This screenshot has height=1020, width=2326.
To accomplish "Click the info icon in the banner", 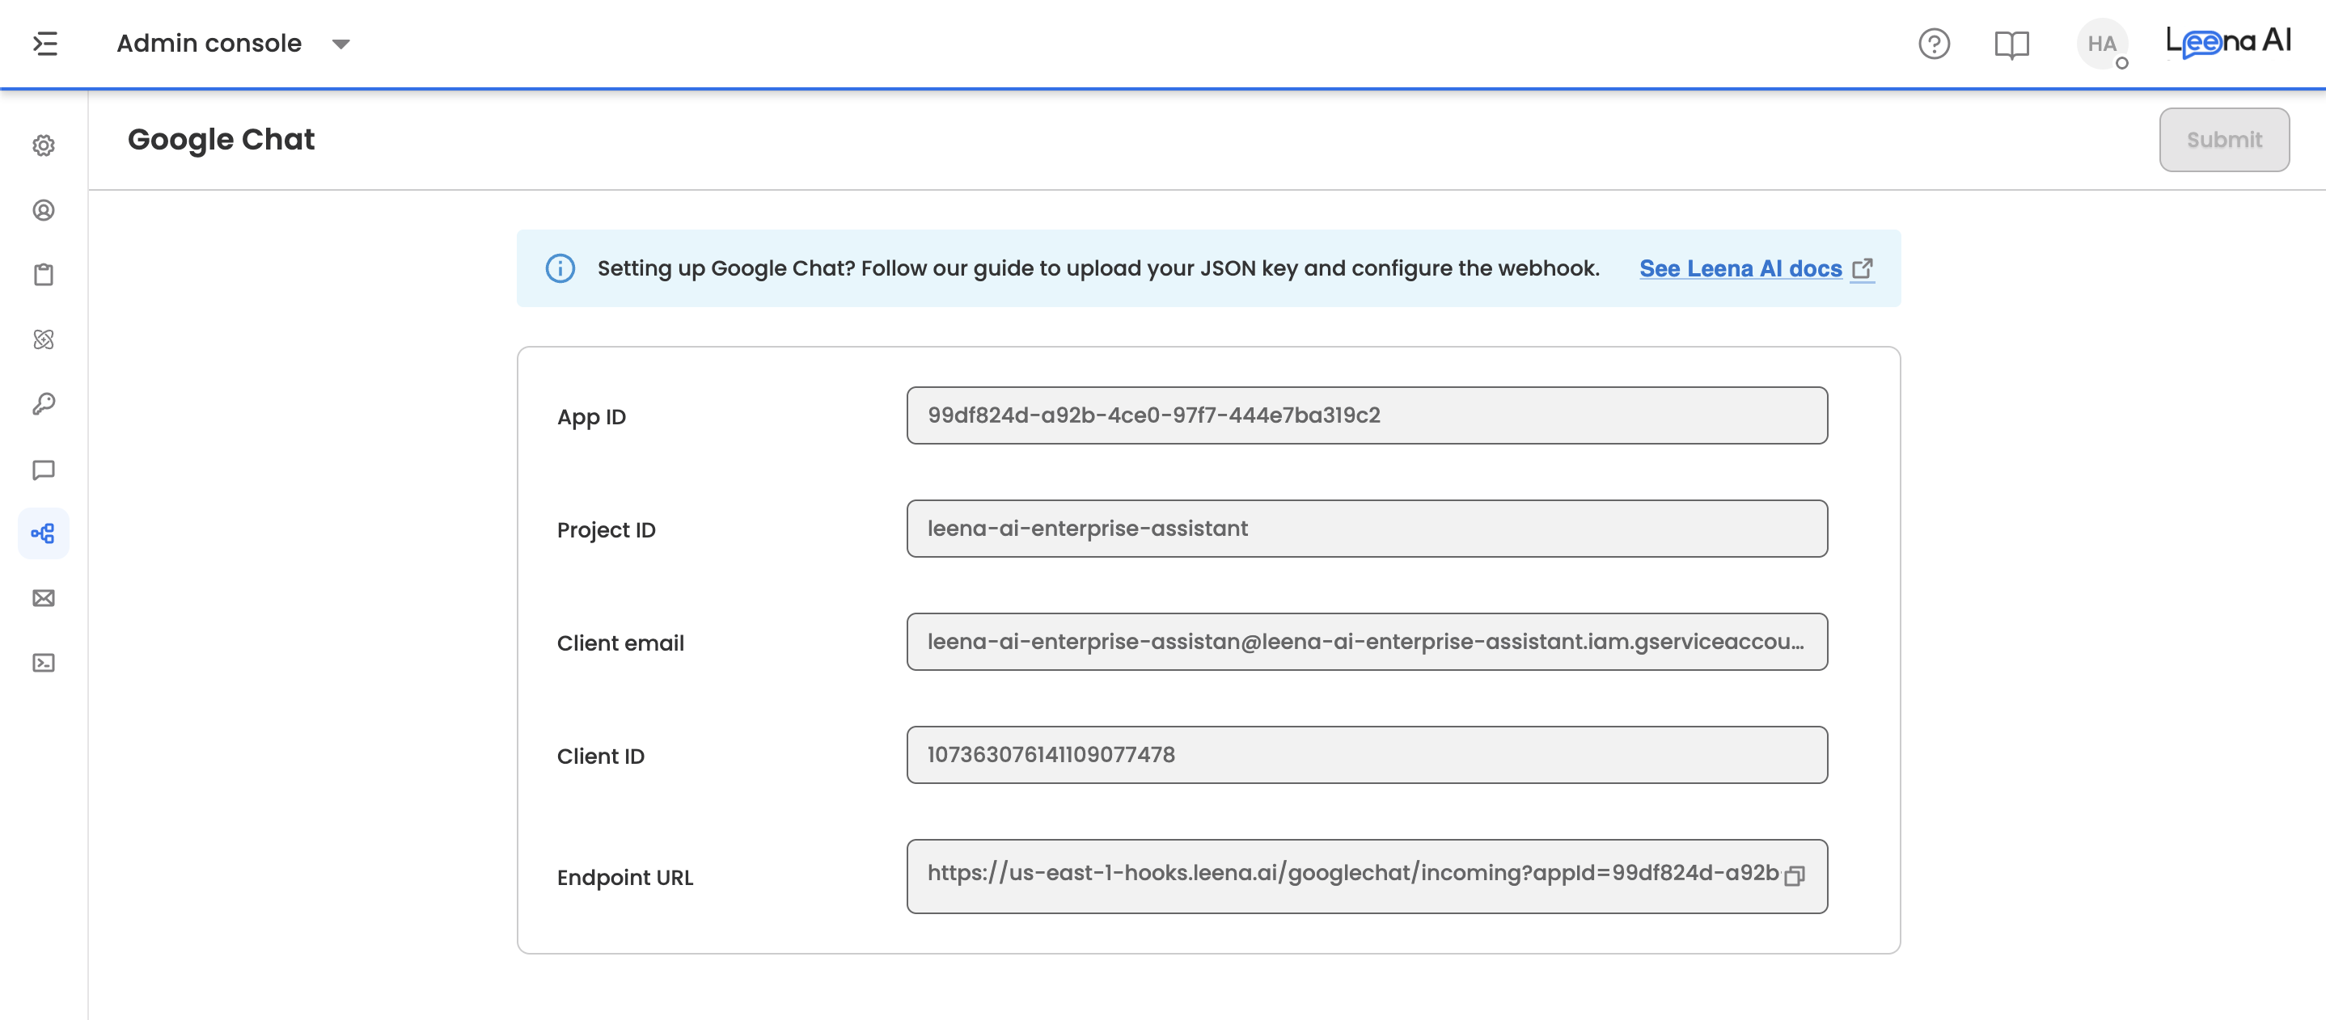I will click(560, 268).
